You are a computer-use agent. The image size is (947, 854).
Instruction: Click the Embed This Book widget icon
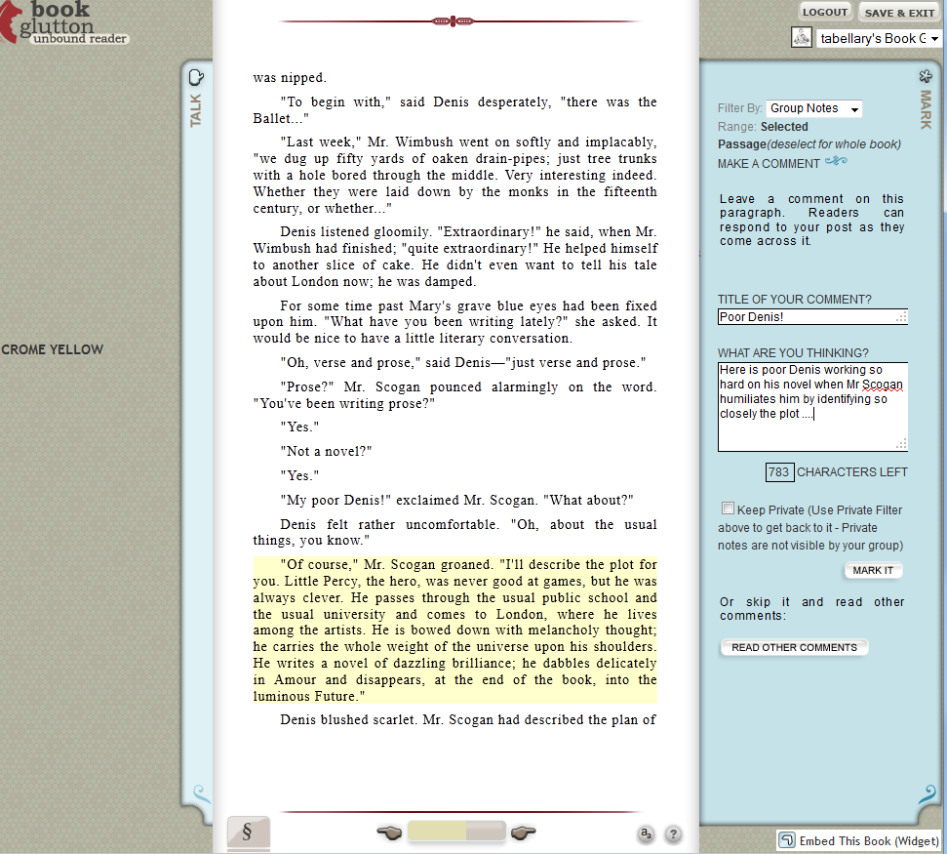787,840
